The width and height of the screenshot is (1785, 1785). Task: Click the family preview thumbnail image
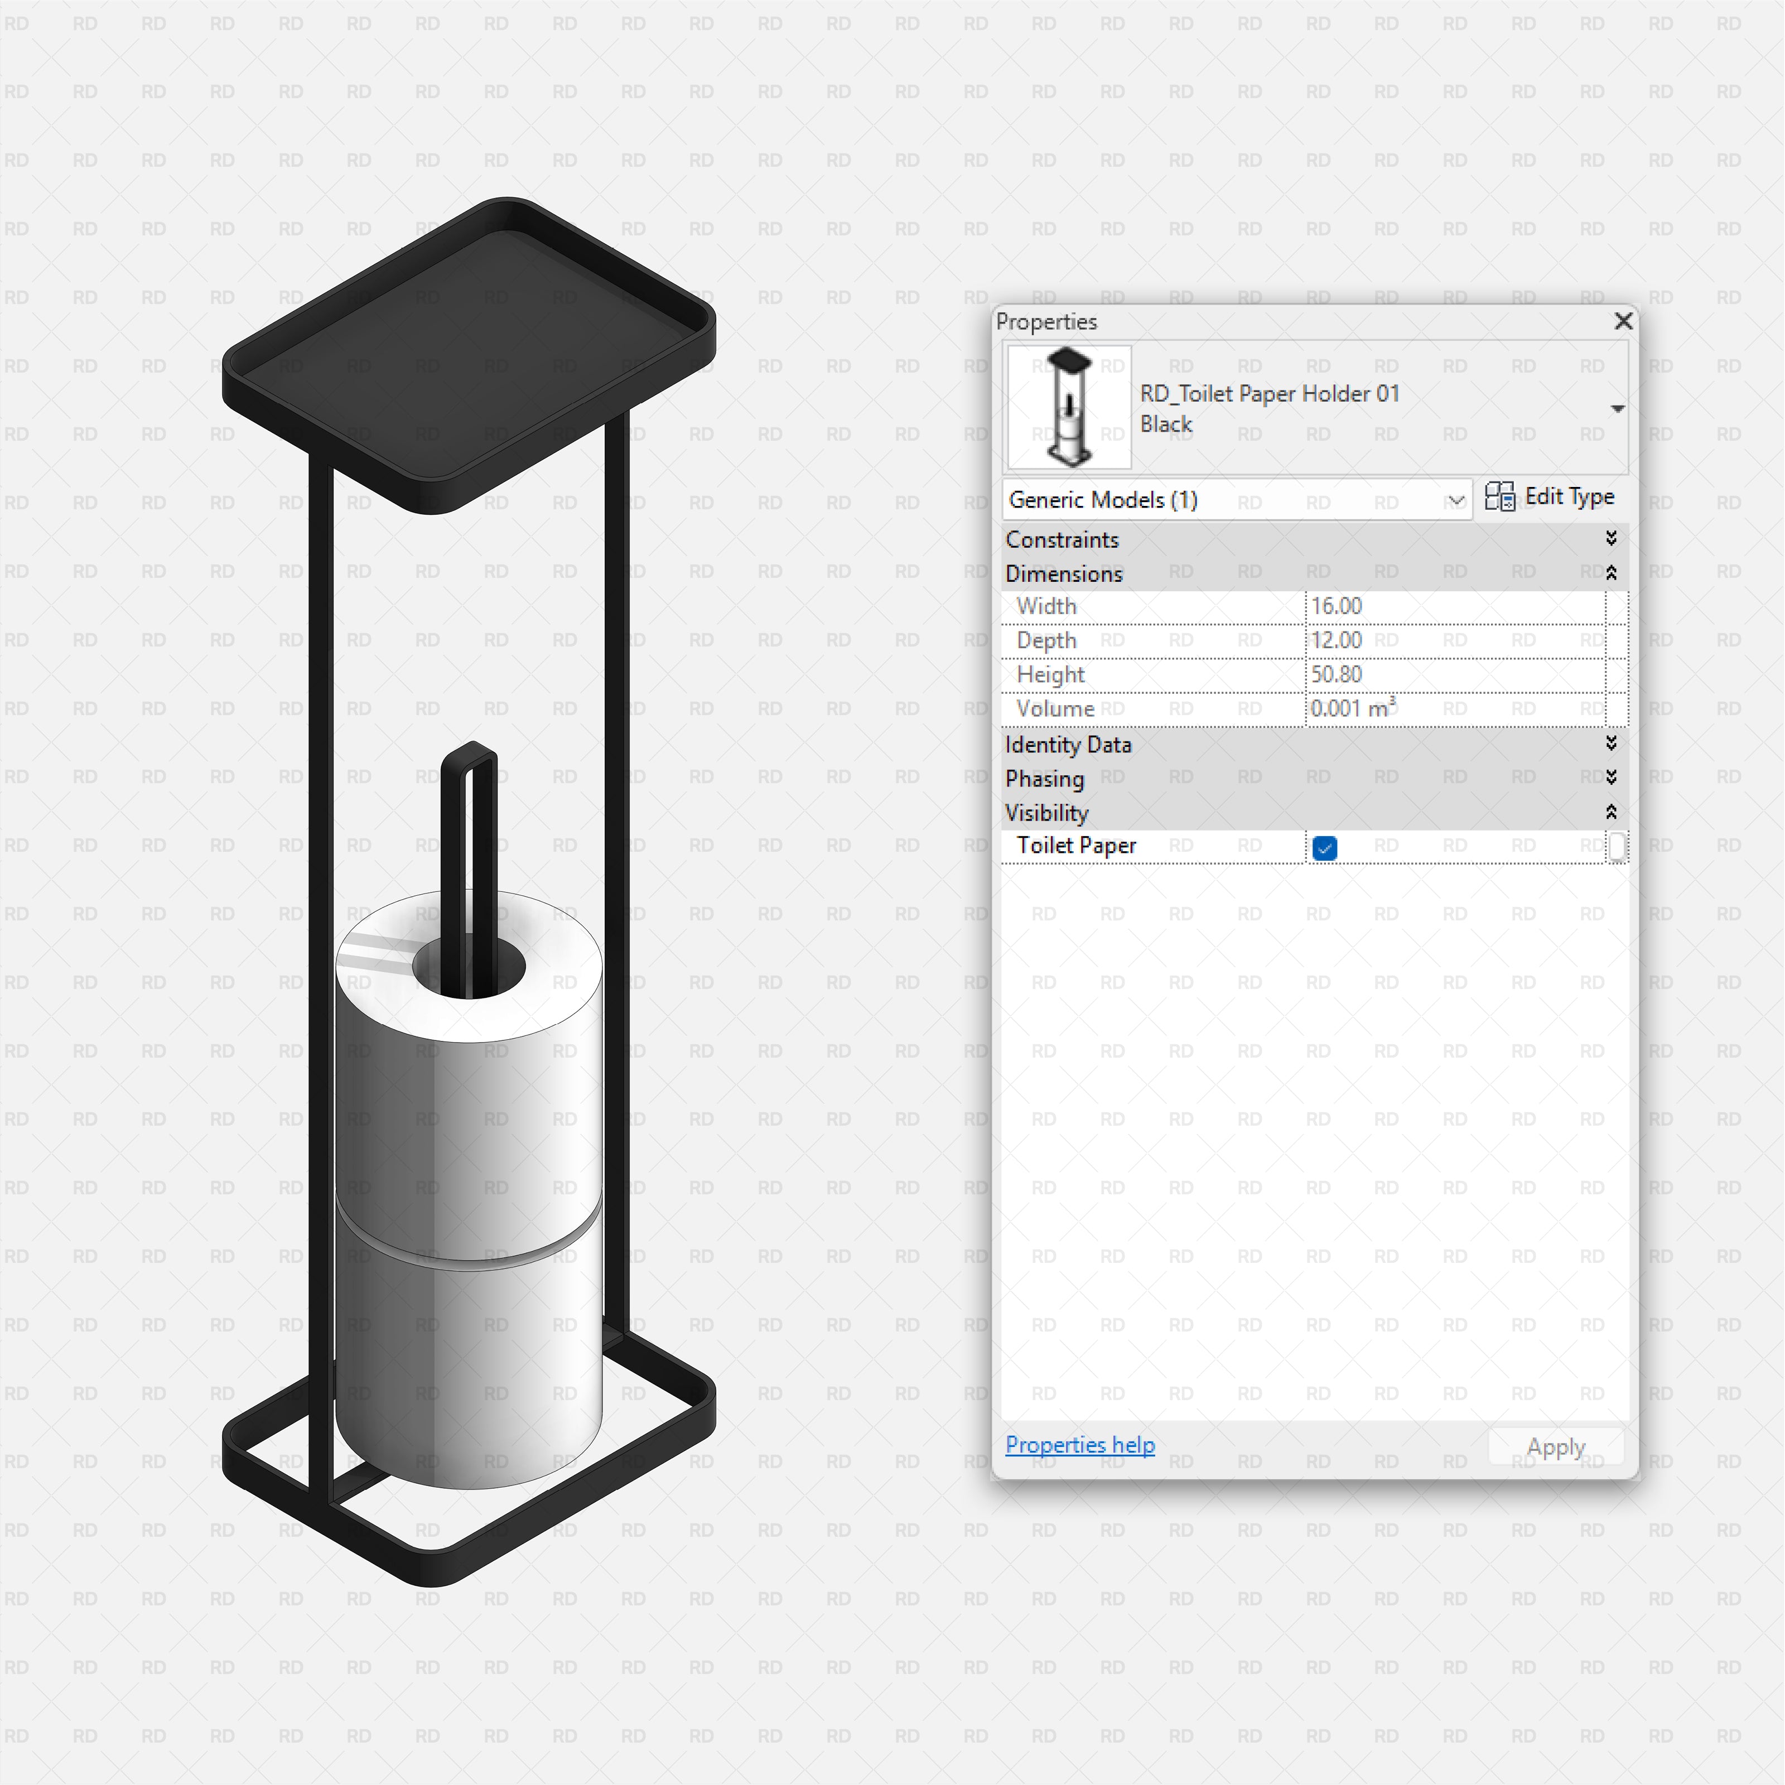[x=1068, y=407]
